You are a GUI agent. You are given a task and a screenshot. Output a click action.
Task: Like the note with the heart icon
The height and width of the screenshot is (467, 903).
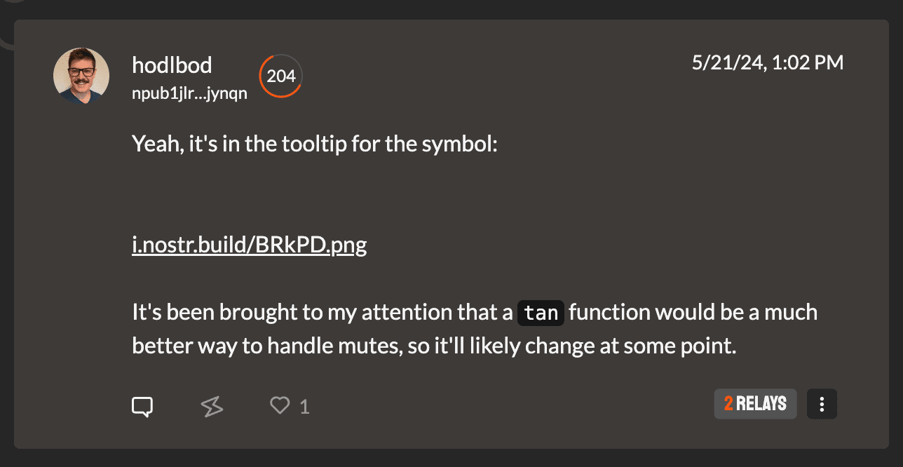[x=280, y=405]
